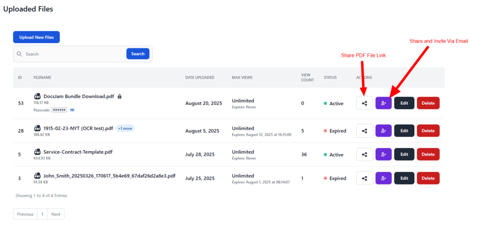Delete Service-Contract-Template.pdf
Viewport: 501px width, 225px height.
pyautogui.click(x=428, y=154)
